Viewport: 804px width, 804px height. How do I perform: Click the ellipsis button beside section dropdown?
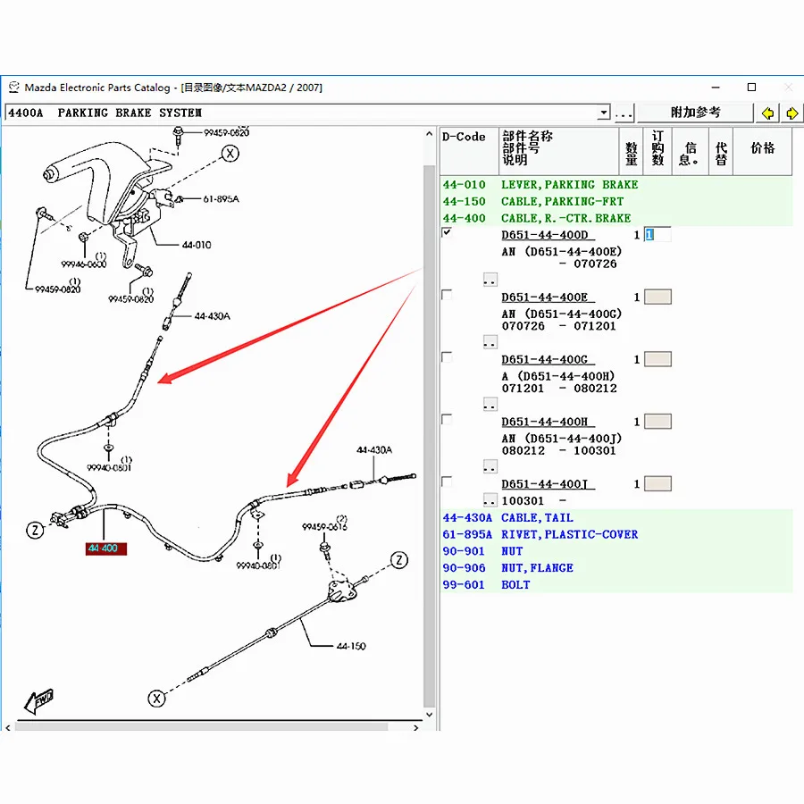(x=624, y=113)
